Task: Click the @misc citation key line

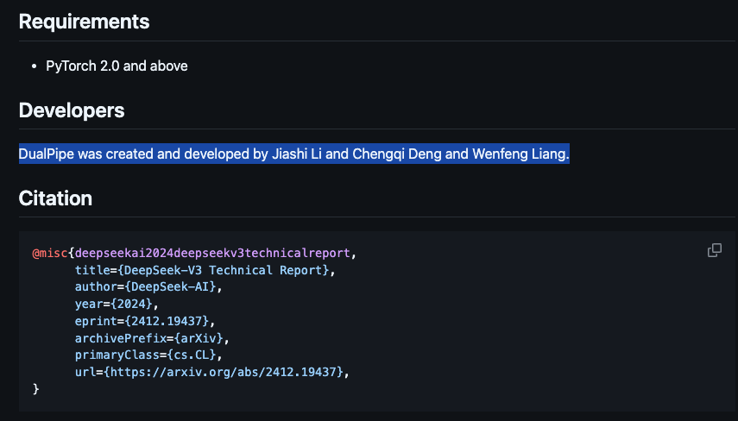Action: click(x=194, y=253)
